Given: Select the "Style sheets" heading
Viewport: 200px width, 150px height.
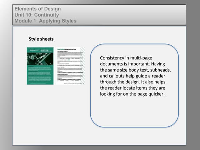Looking at the screenshot, I should [41, 39].
